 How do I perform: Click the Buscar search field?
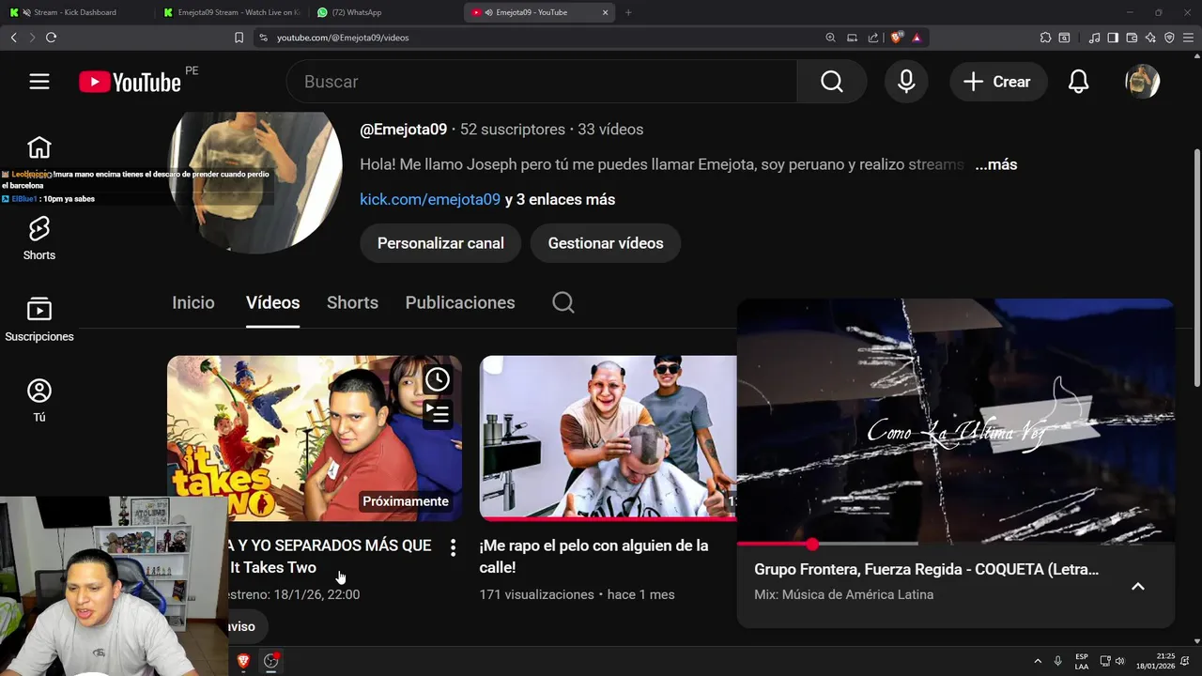(542, 82)
